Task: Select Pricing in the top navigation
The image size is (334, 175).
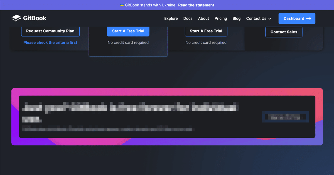Action: point(221,18)
